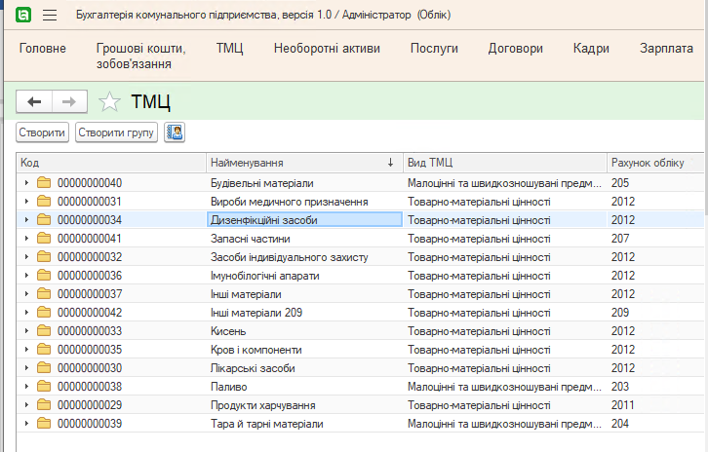Expand the Вироби медичного призначення group

[x=26, y=202]
